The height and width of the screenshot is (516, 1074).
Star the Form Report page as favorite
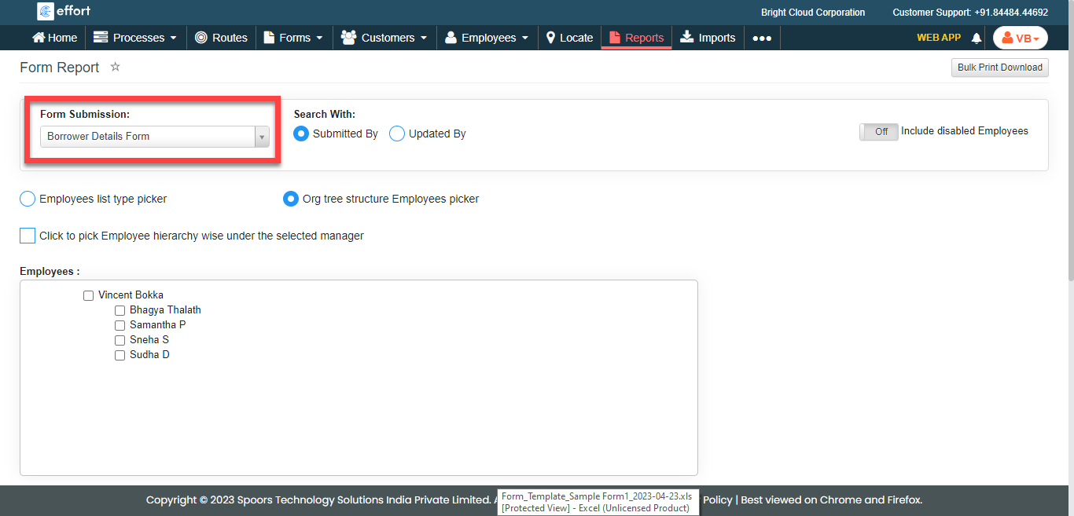[115, 67]
